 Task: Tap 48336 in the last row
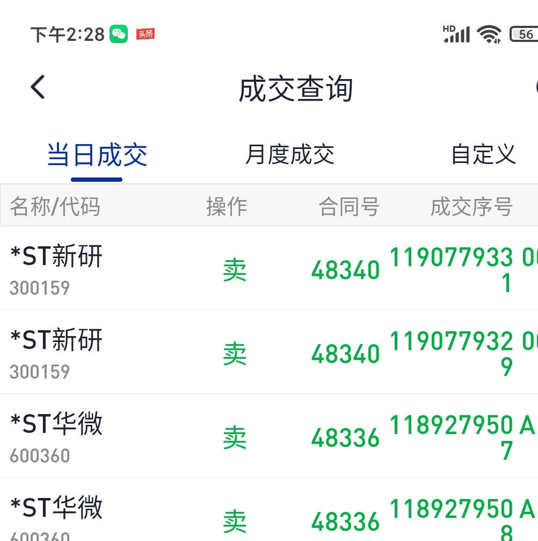coord(345,522)
